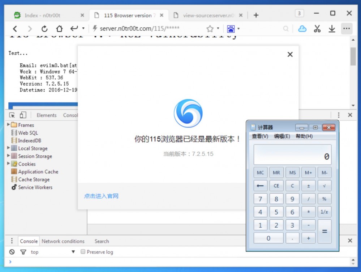Click calculator square root button
The height and width of the screenshot is (272, 361).
[325, 186]
